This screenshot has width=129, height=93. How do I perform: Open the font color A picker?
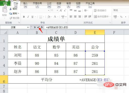(x=55, y=17)
